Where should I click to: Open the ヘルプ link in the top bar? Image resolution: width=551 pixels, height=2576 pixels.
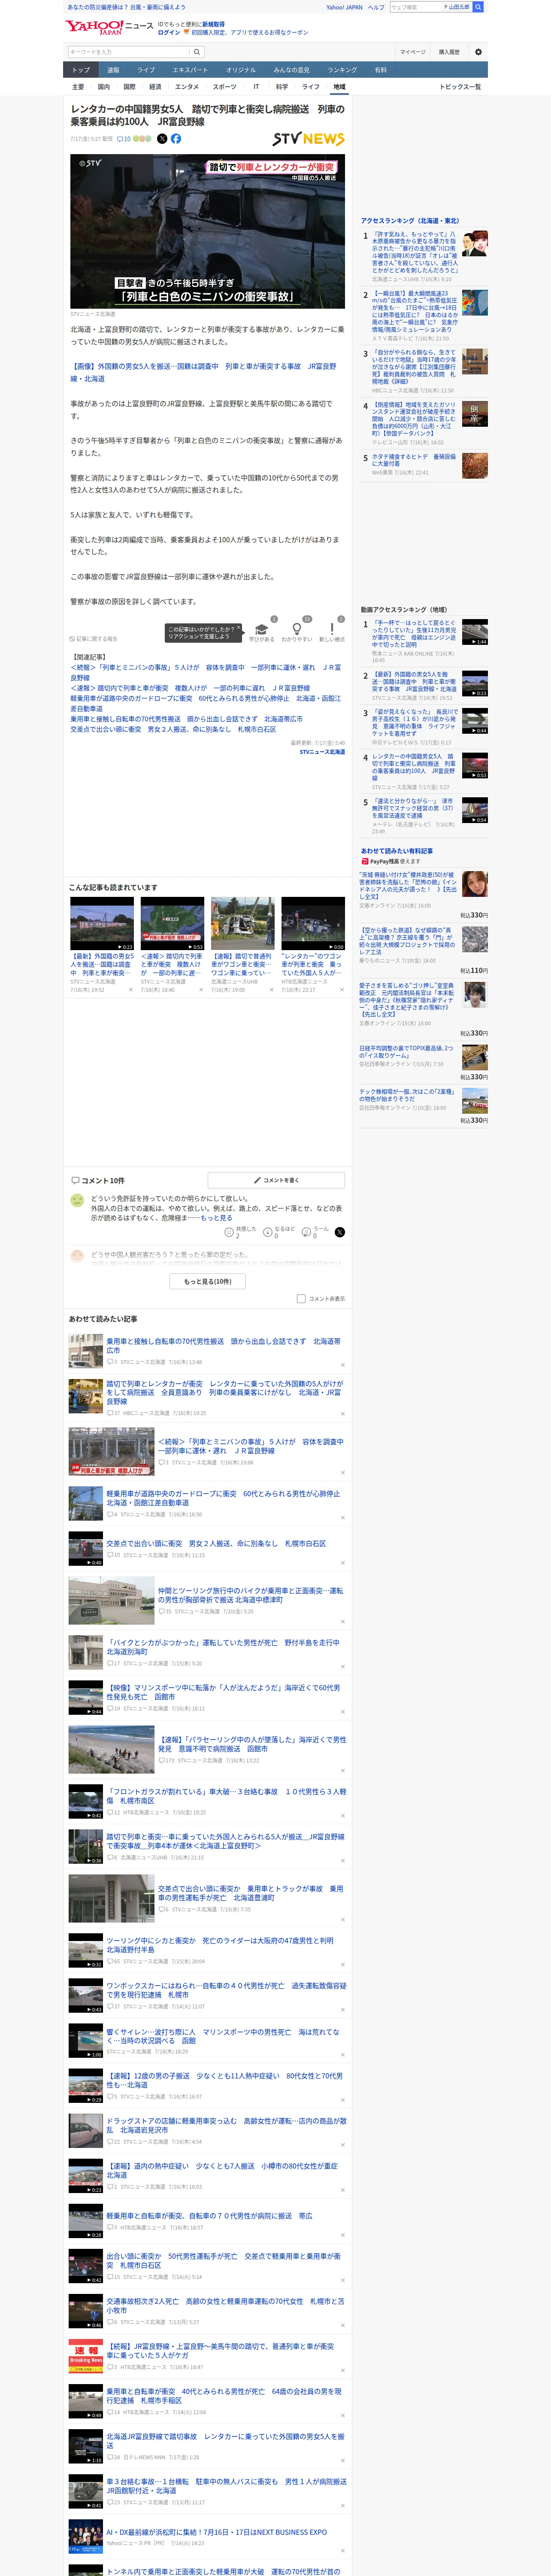click(x=376, y=7)
